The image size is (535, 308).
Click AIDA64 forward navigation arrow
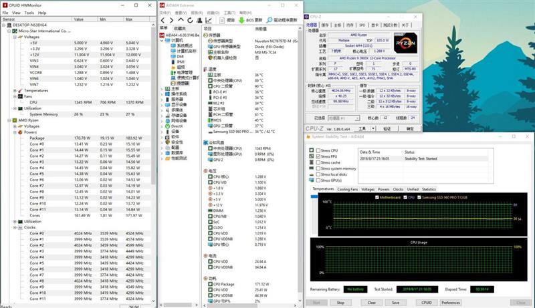click(172, 21)
